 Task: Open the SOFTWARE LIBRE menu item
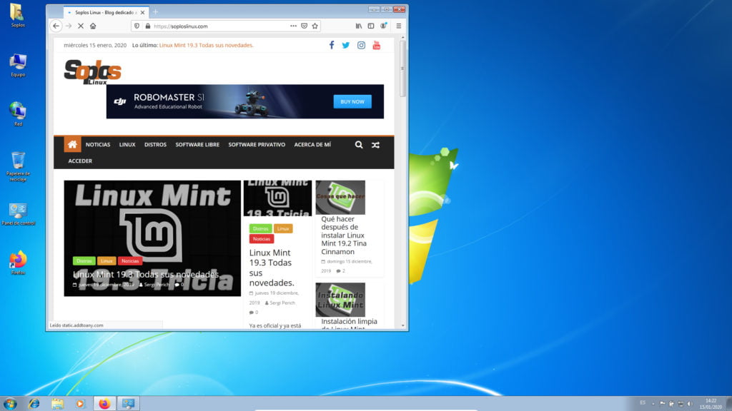tap(197, 145)
